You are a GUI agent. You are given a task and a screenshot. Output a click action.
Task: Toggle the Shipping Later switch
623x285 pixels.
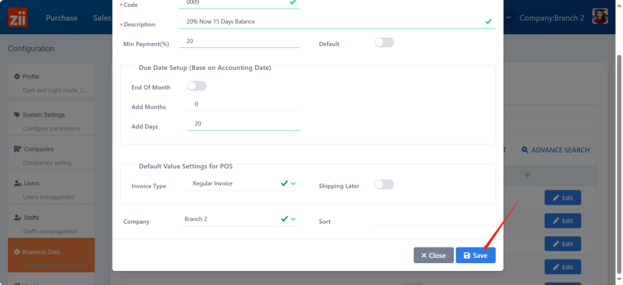point(384,185)
